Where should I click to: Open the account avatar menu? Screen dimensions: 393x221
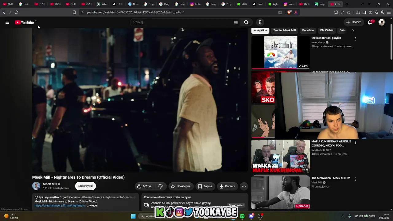382,22
